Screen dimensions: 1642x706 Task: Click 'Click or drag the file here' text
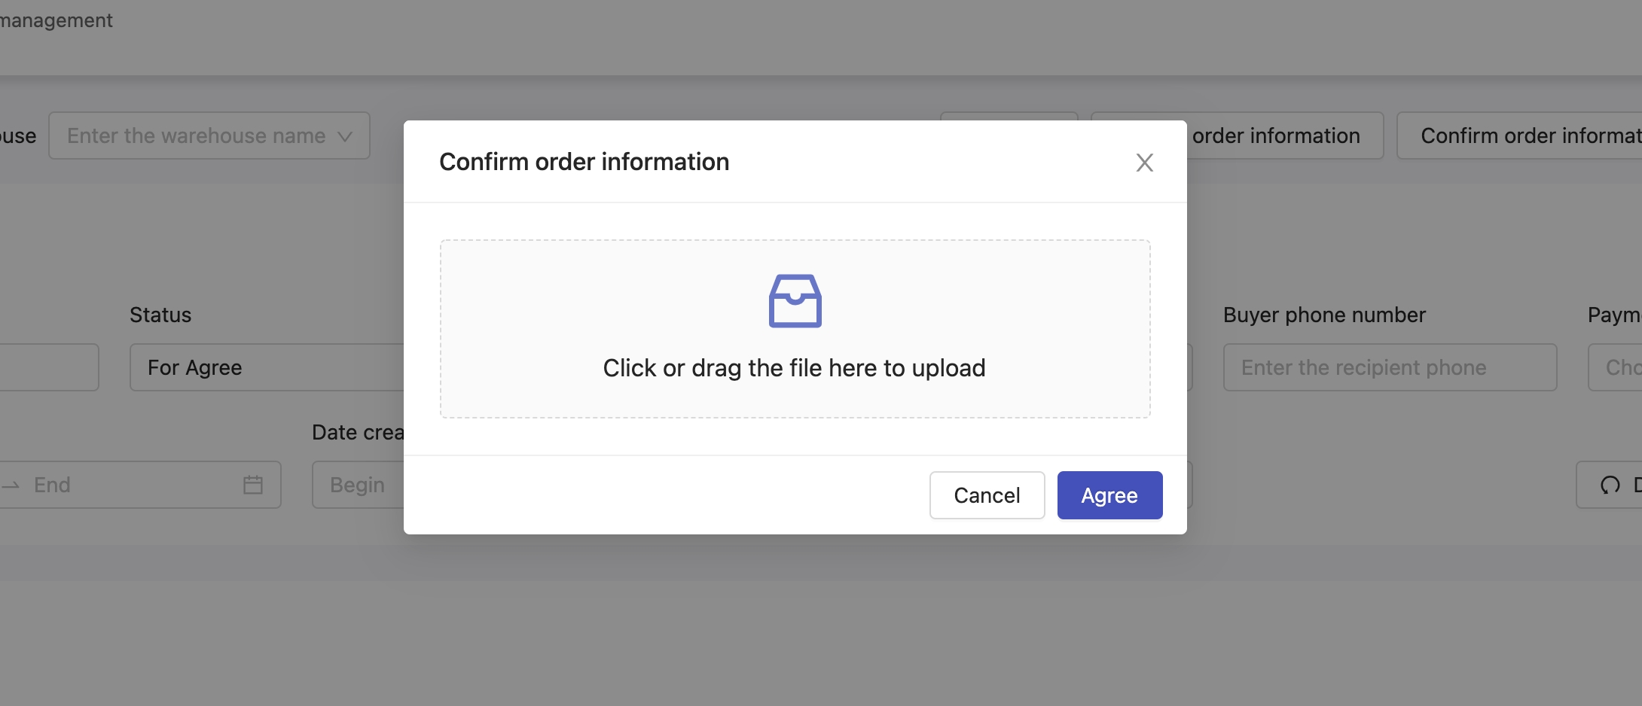coord(794,368)
